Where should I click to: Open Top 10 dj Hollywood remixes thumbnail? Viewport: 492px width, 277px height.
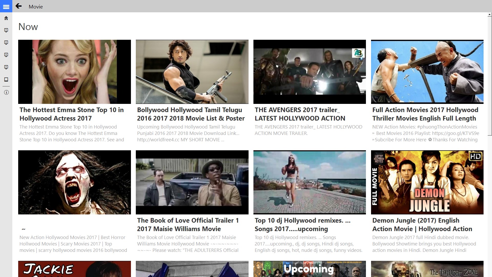click(310, 182)
